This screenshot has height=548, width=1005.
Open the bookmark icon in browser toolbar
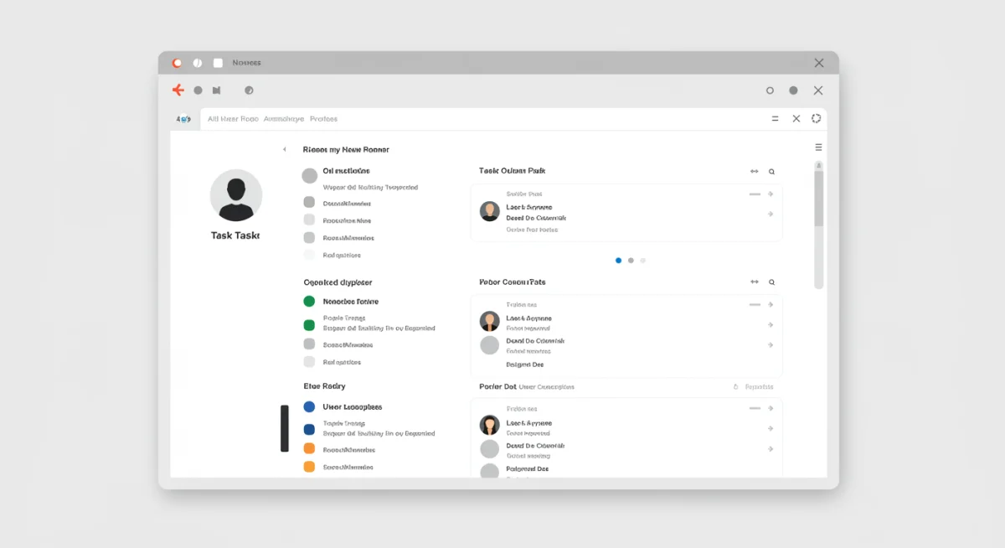coord(216,90)
